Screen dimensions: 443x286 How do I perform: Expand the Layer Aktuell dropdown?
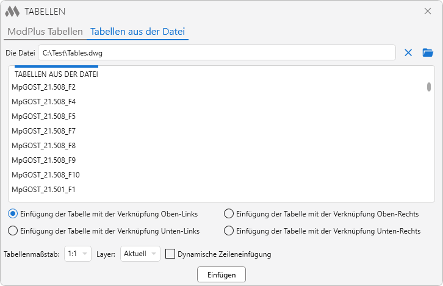tap(140, 254)
